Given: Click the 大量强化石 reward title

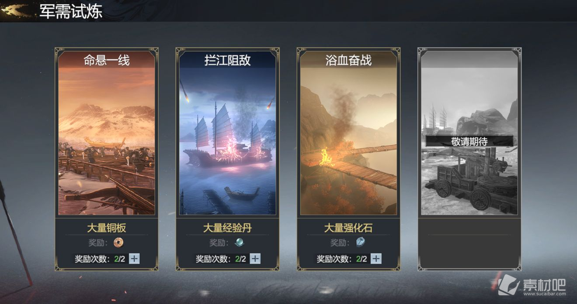Looking at the screenshot, I should point(348,228).
